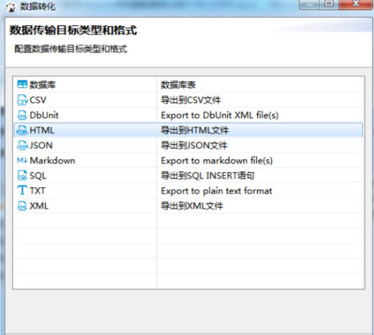This screenshot has width=374, height=335.
Task: Click 'Export to markdown file(s)' description
Action: [x=216, y=160]
